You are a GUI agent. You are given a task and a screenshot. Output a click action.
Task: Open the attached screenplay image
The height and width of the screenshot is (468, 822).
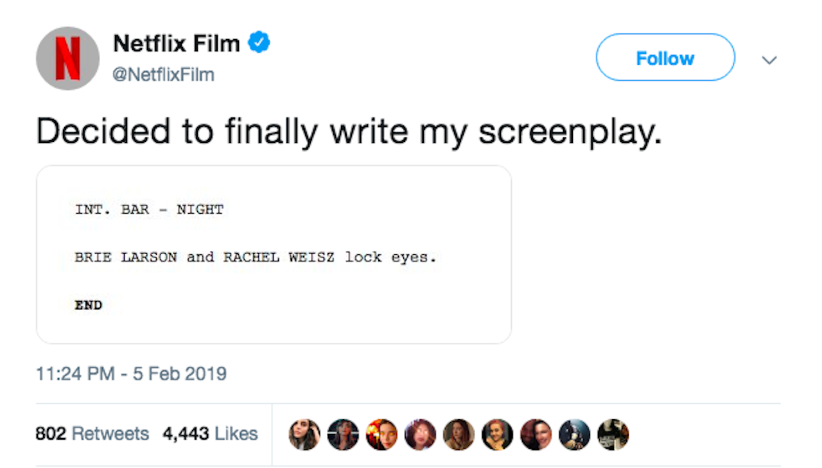pyautogui.click(x=274, y=254)
